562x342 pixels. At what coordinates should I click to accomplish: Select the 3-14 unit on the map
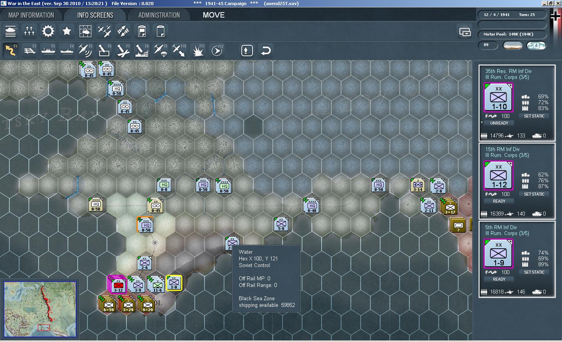tap(418, 185)
